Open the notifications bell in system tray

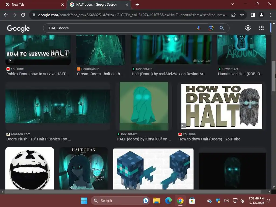pos(269,201)
